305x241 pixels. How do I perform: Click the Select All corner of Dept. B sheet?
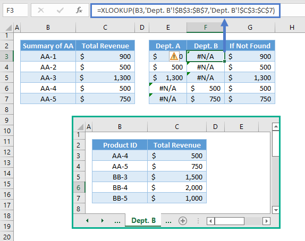[x=80, y=127]
